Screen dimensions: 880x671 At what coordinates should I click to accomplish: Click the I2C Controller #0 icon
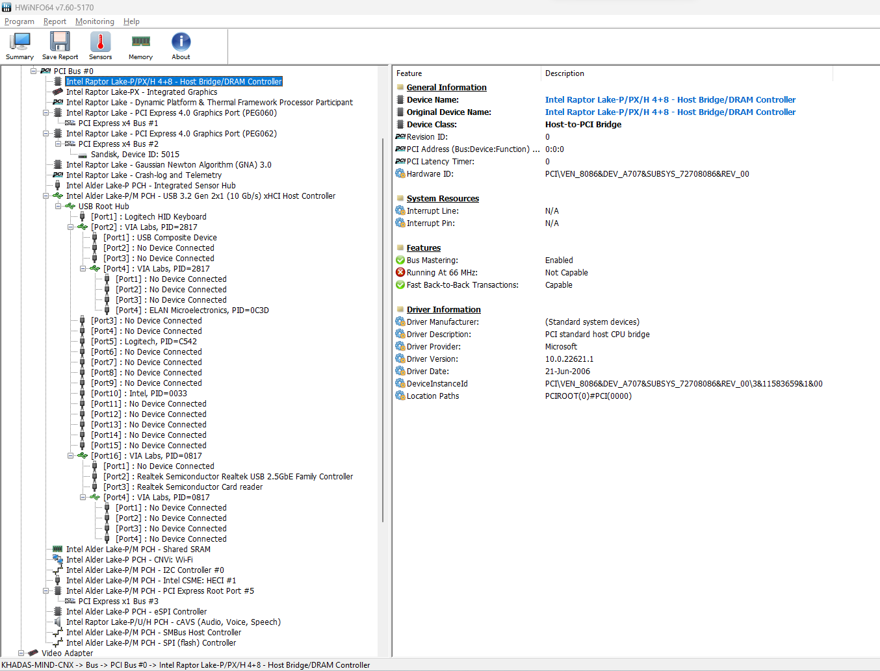point(58,570)
